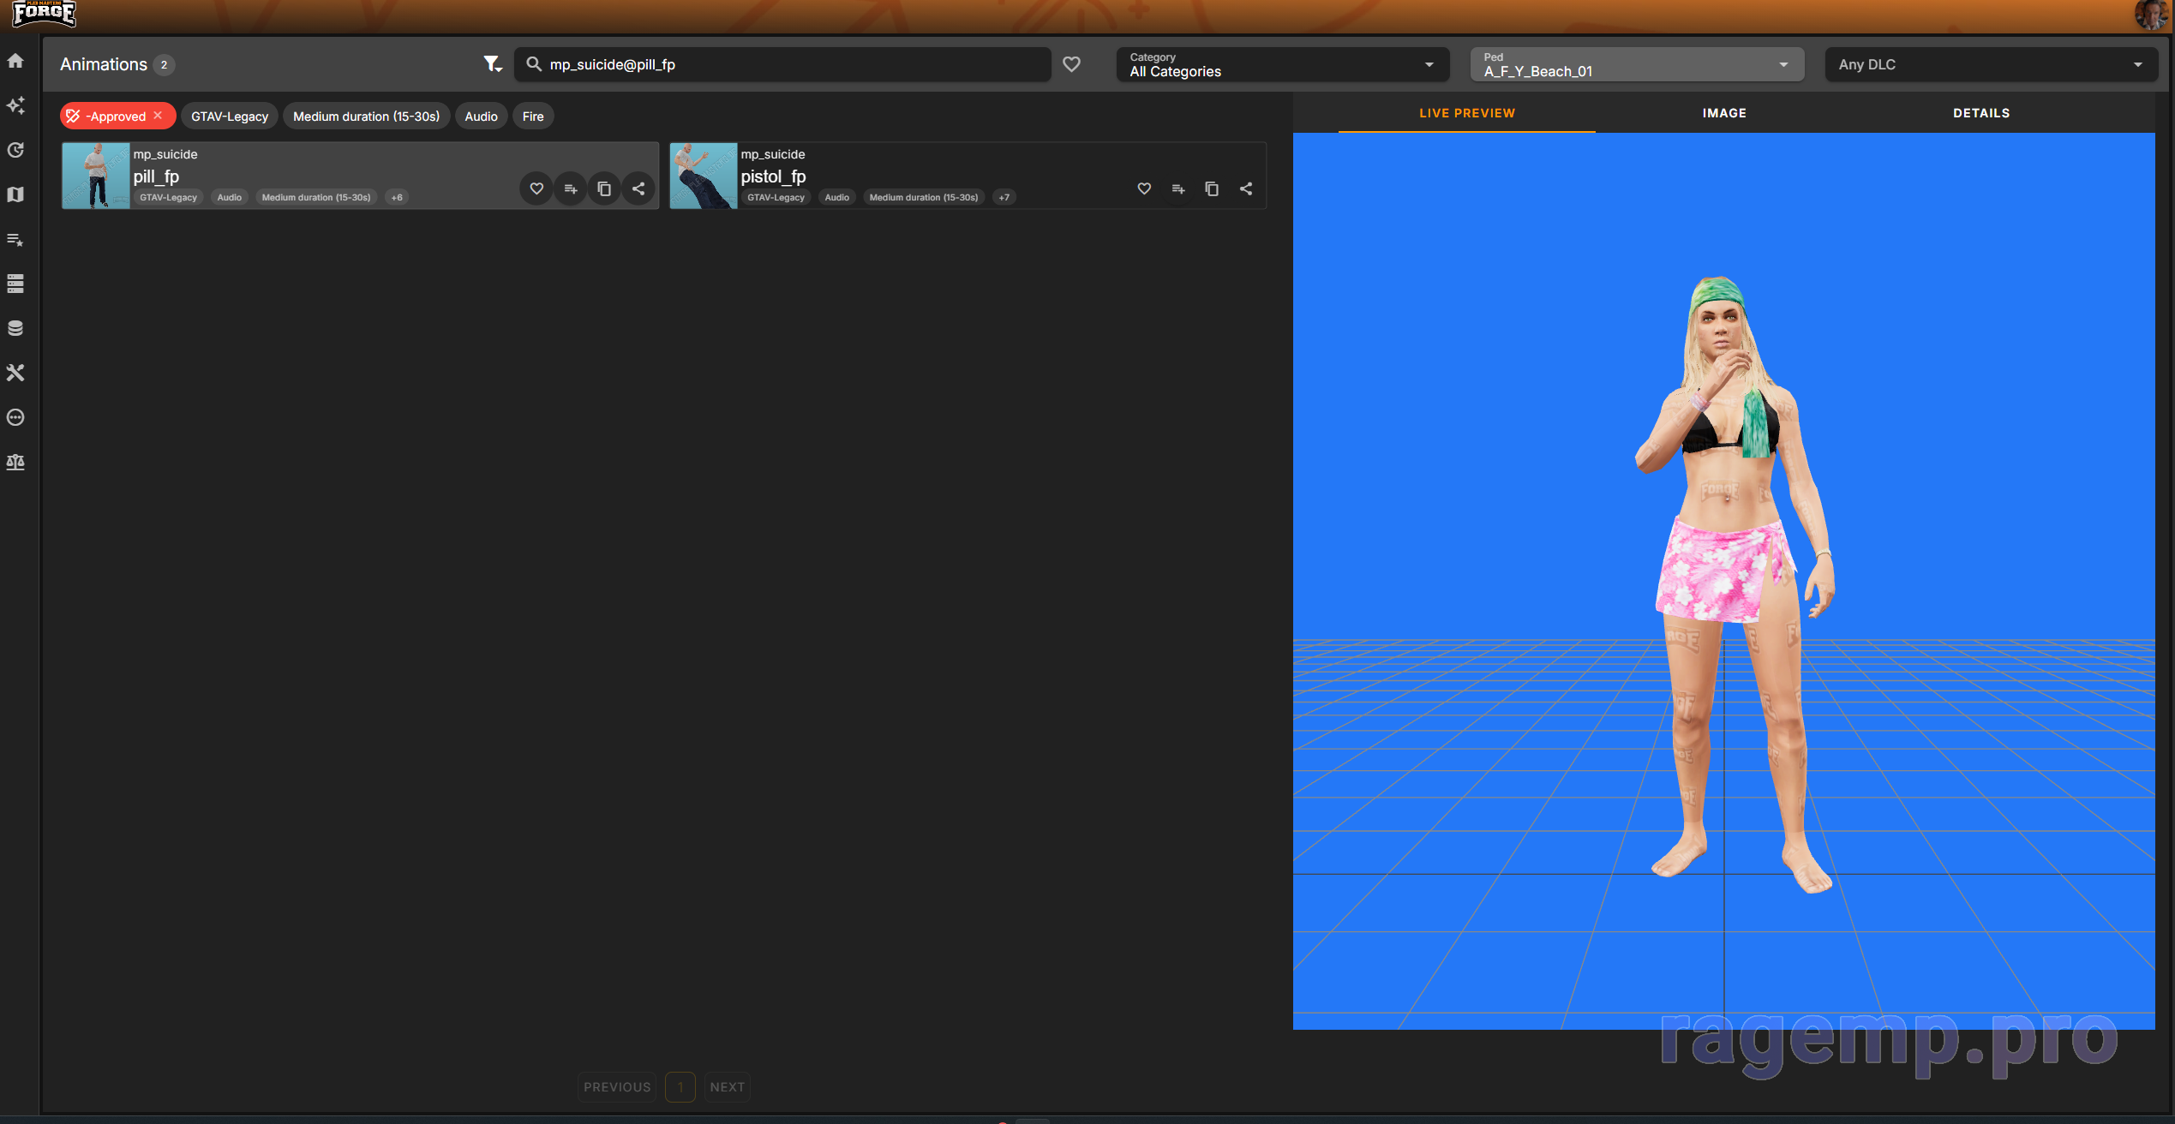The height and width of the screenshot is (1124, 2175).
Task: Open the tools wrench icon in sidebar
Action: click(15, 373)
